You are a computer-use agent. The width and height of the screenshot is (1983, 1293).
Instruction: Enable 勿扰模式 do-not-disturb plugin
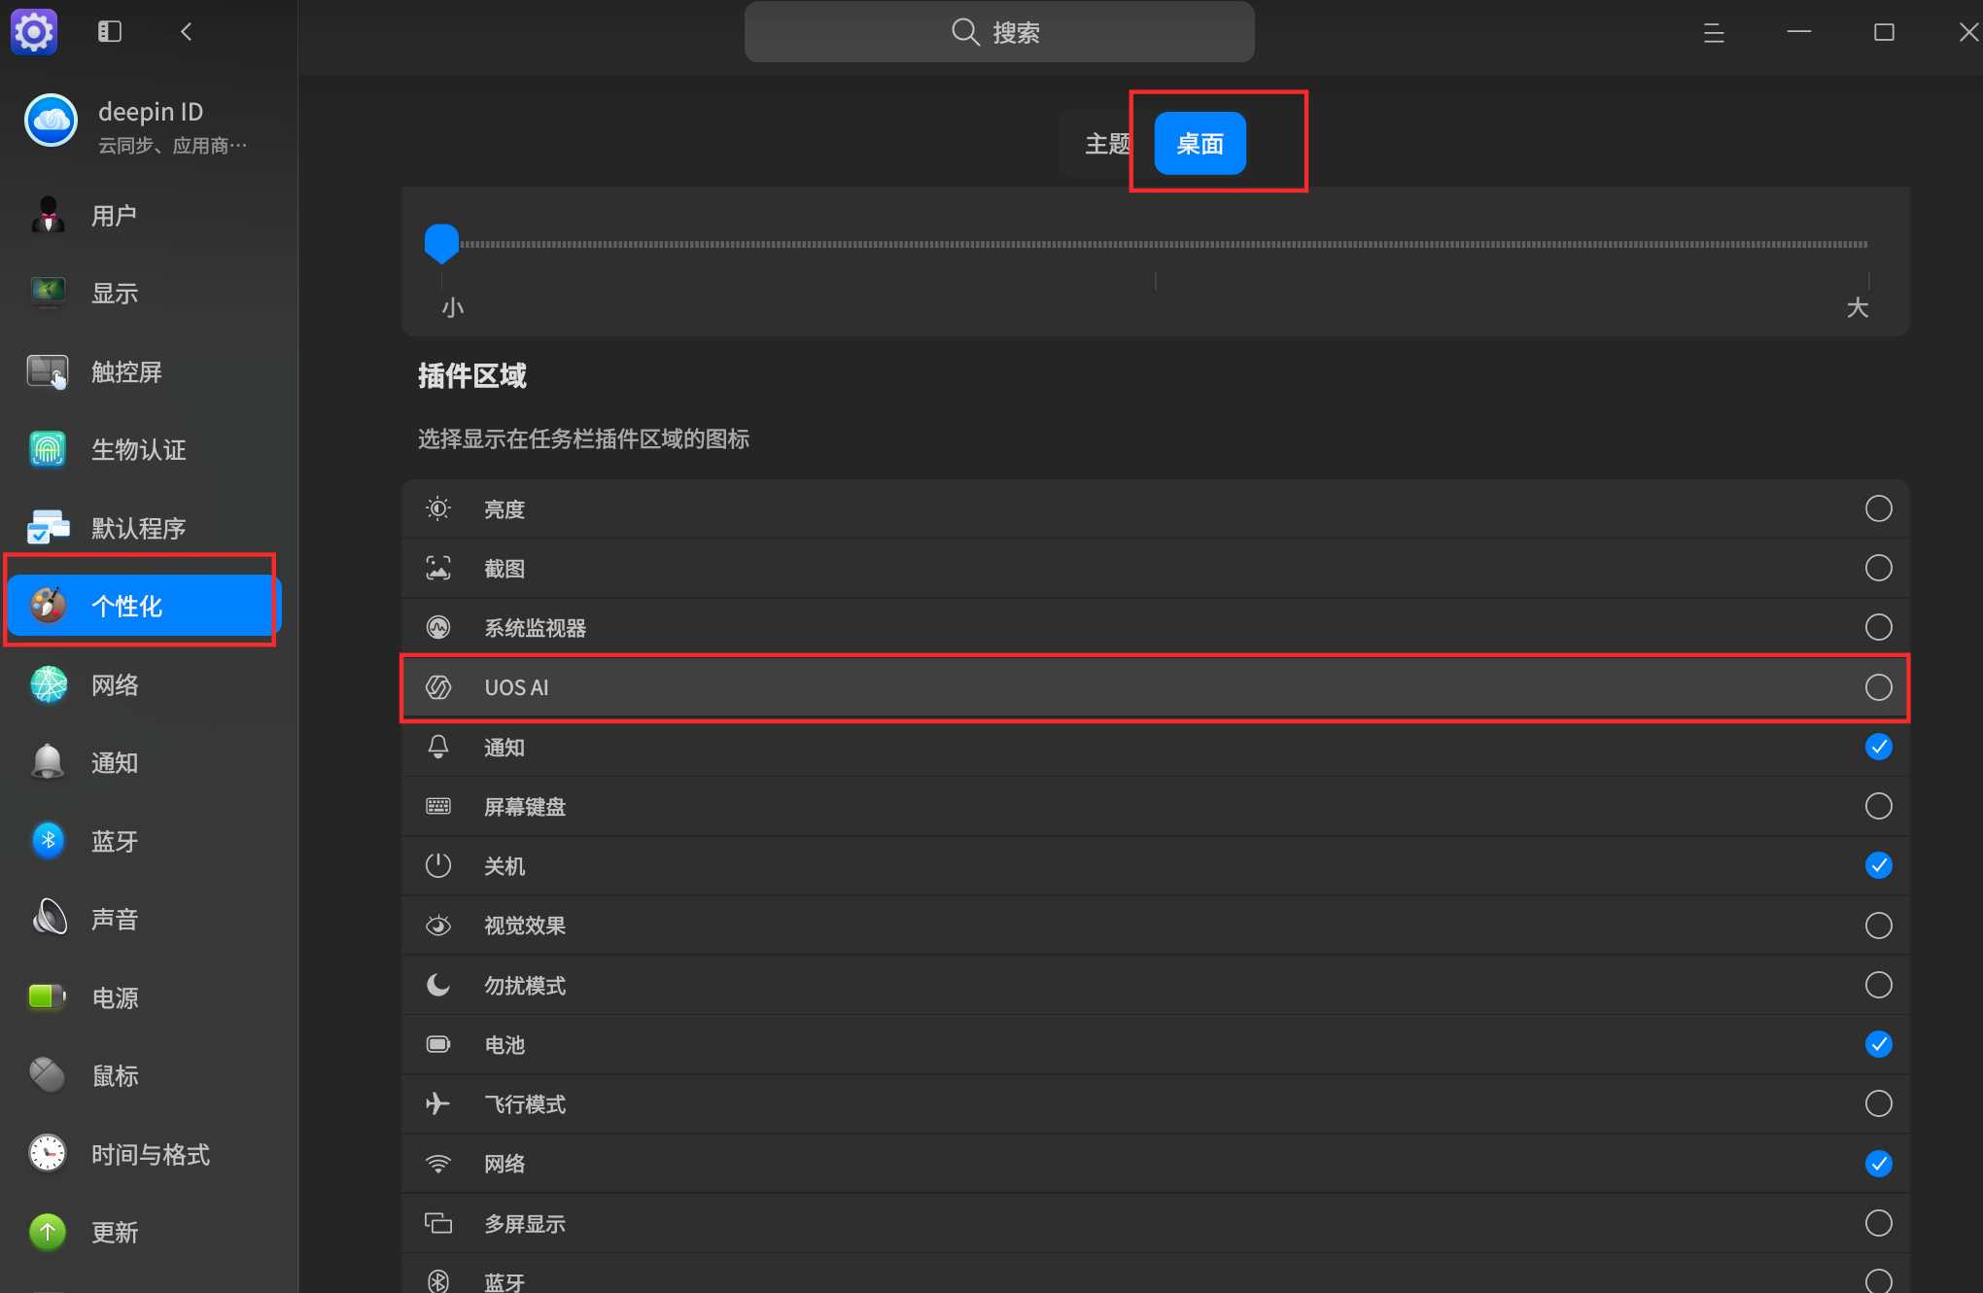coord(1878,985)
